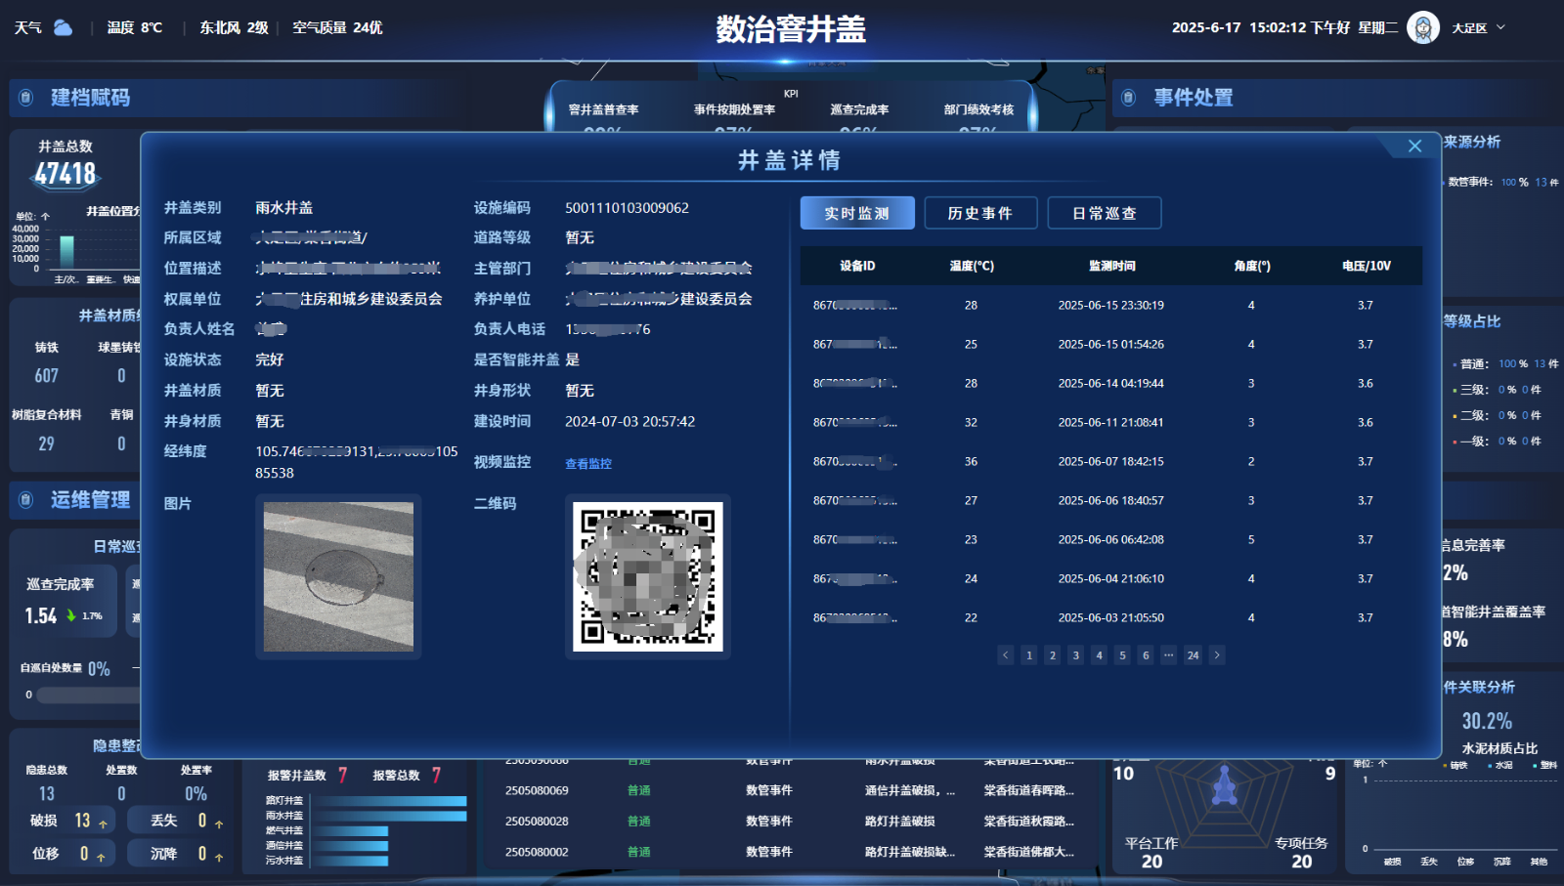Click the 建档赋码 section header icon
Screen dimensions: 1564x886
click(26, 98)
